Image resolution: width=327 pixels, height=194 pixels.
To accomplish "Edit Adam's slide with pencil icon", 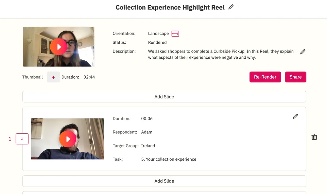I will (x=295, y=116).
